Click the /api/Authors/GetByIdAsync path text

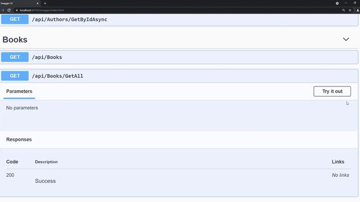coord(70,20)
